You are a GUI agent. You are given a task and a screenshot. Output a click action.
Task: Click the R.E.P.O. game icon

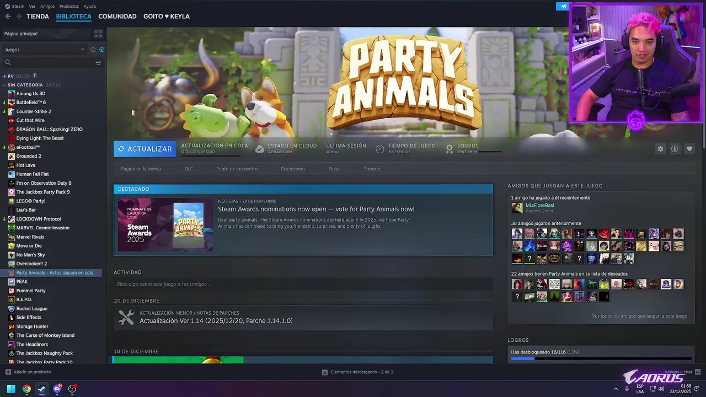coord(11,299)
